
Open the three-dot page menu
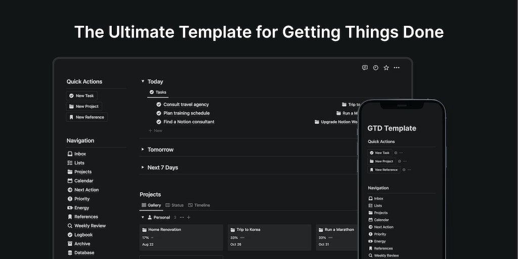397,68
